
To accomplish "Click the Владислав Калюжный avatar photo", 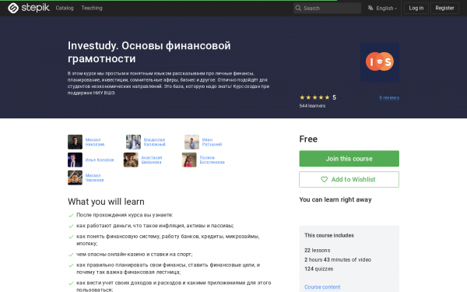I will click(x=133, y=142).
